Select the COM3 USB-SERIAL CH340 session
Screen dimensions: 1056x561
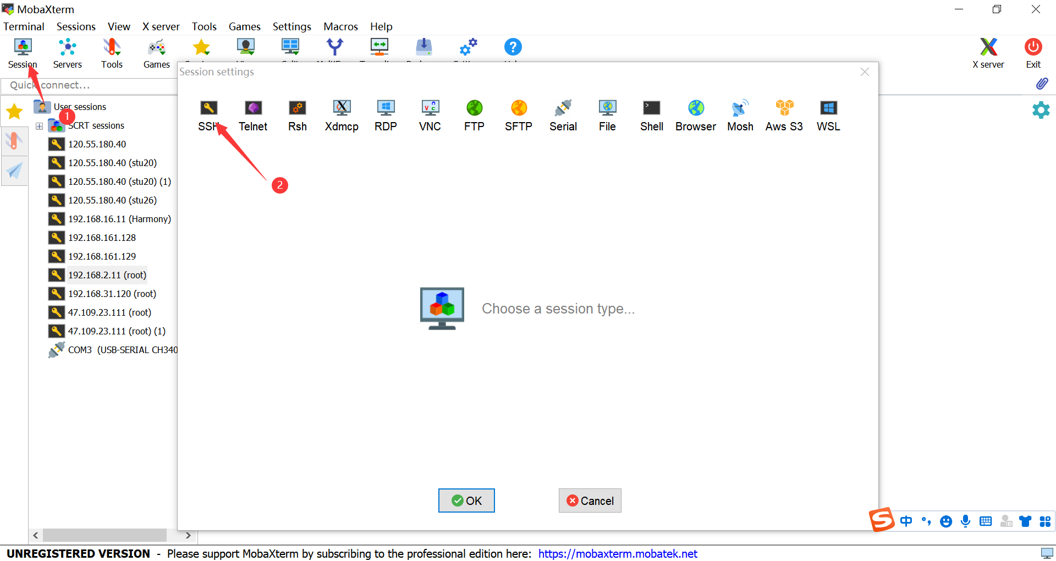click(113, 350)
